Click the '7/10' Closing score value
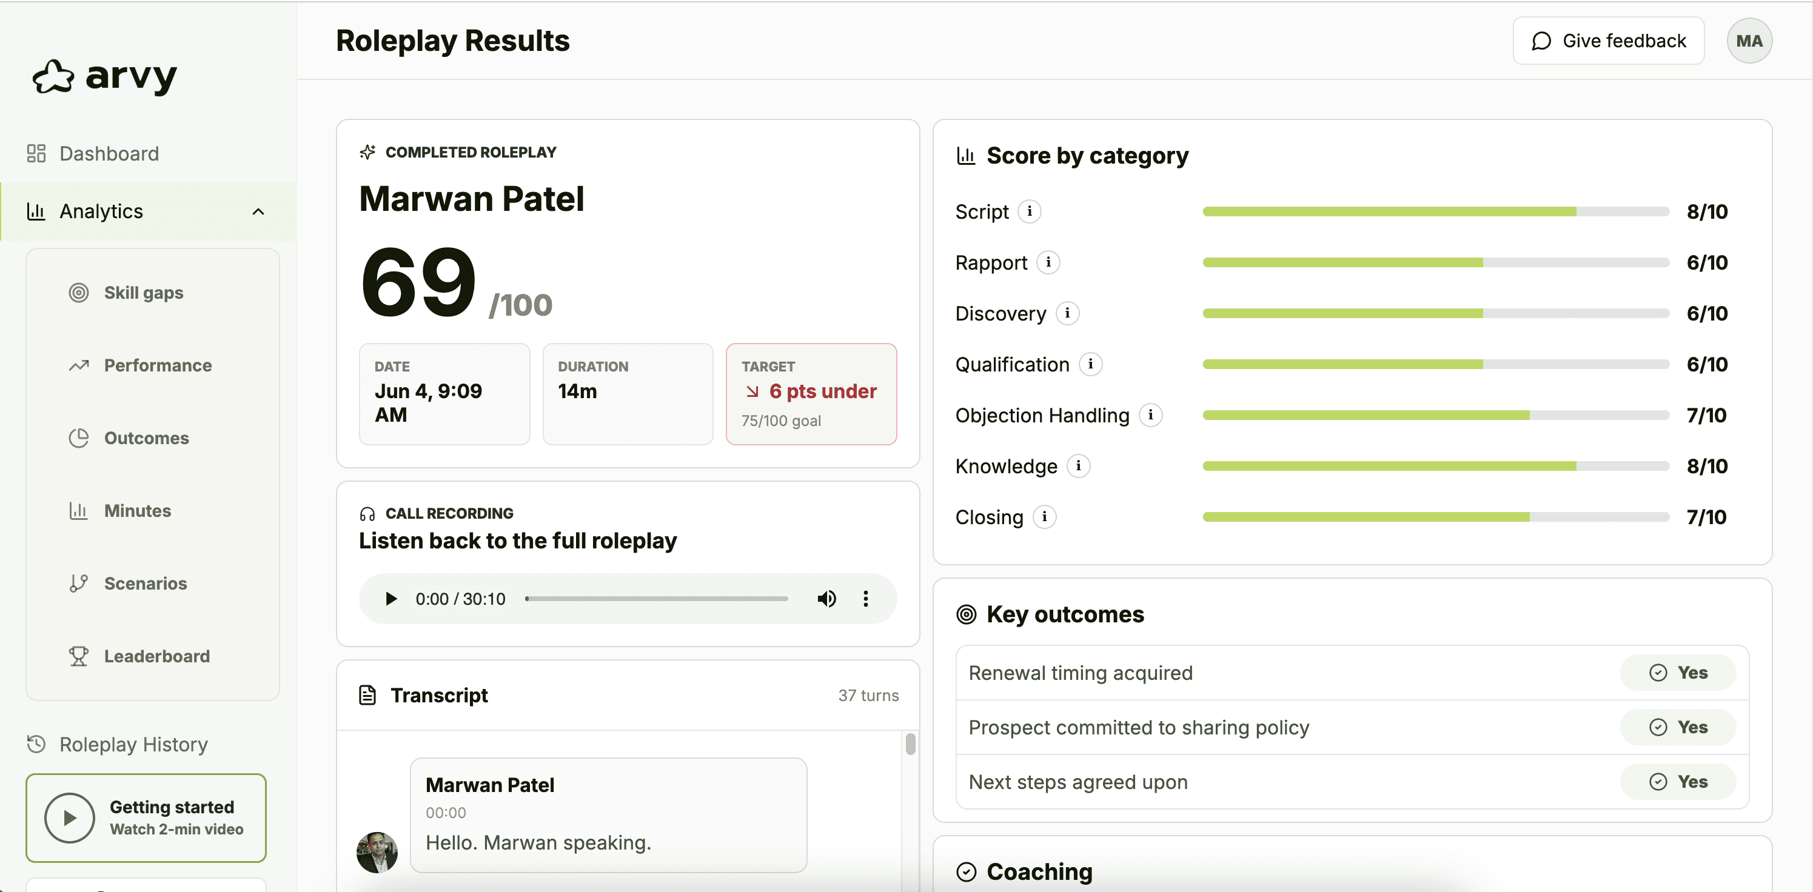Viewport: 1813px width, 892px height. (x=1706, y=517)
